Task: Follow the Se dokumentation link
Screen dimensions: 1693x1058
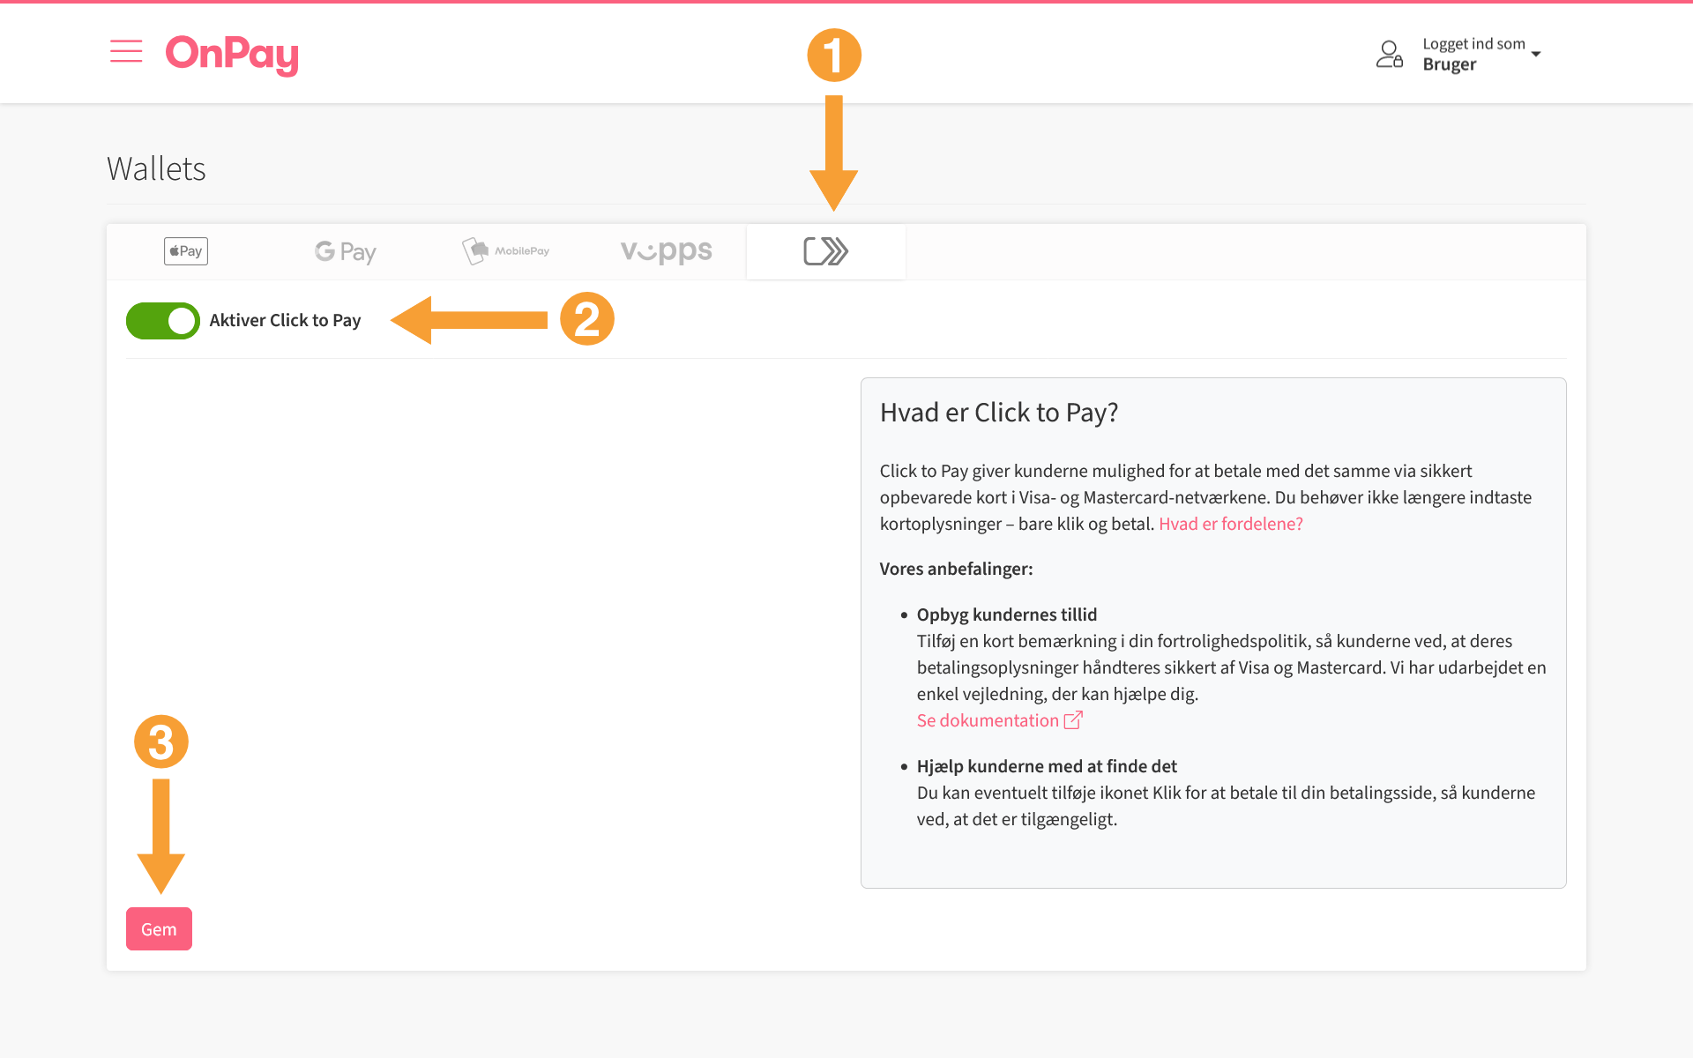Action: coord(987,720)
